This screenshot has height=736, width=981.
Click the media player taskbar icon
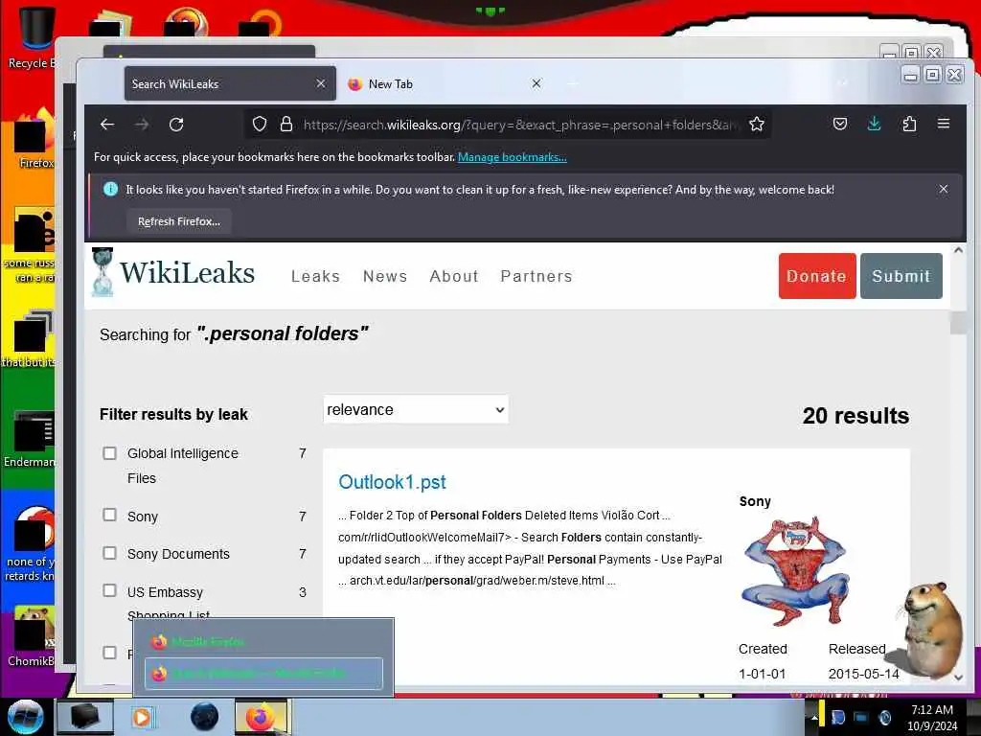click(142, 717)
